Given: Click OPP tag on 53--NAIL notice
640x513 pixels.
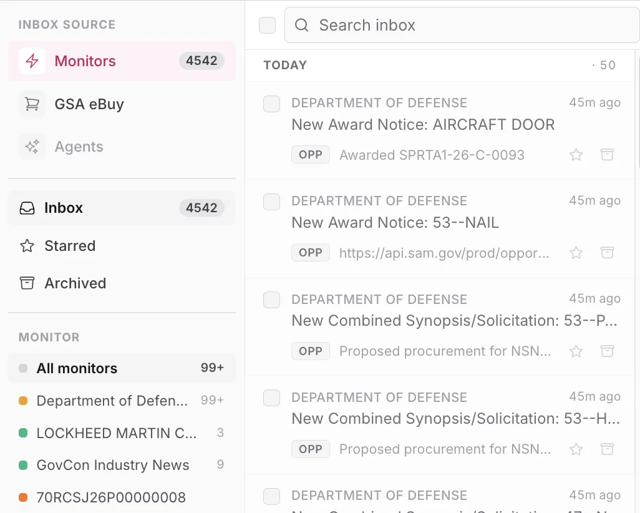Looking at the screenshot, I should pyautogui.click(x=311, y=253).
